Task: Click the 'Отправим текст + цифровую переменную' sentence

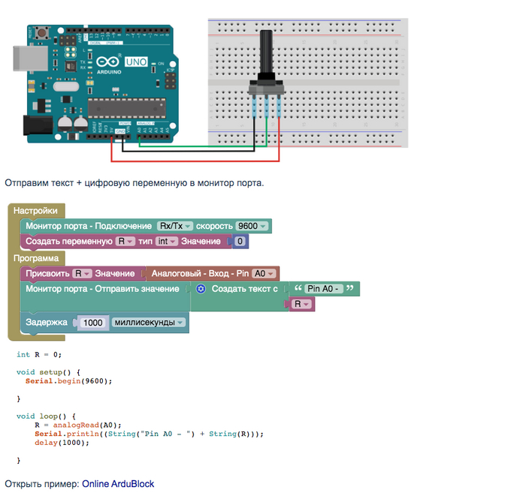Action: (135, 183)
